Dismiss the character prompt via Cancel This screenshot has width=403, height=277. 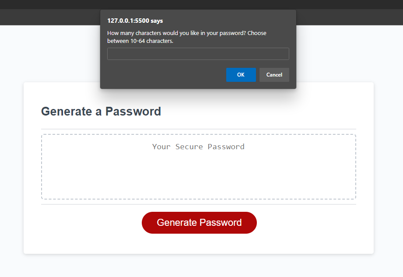pos(274,74)
